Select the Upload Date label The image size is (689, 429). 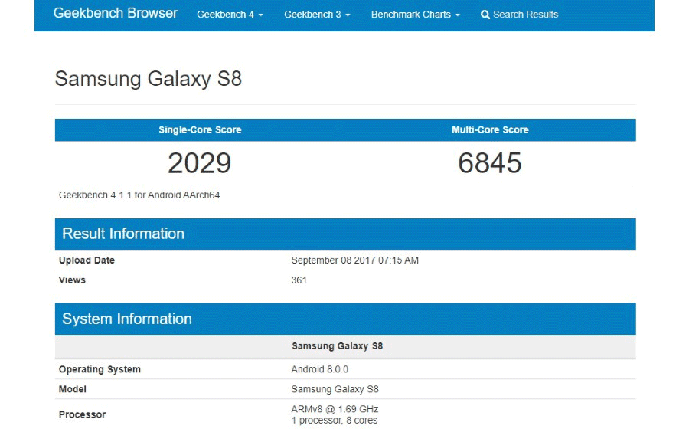click(87, 260)
